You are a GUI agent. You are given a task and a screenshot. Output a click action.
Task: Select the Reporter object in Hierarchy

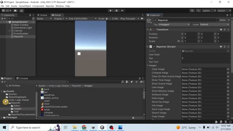19,36
